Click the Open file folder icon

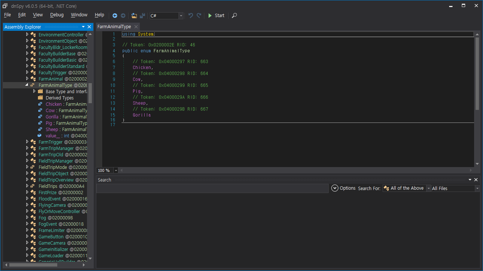[x=134, y=16]
